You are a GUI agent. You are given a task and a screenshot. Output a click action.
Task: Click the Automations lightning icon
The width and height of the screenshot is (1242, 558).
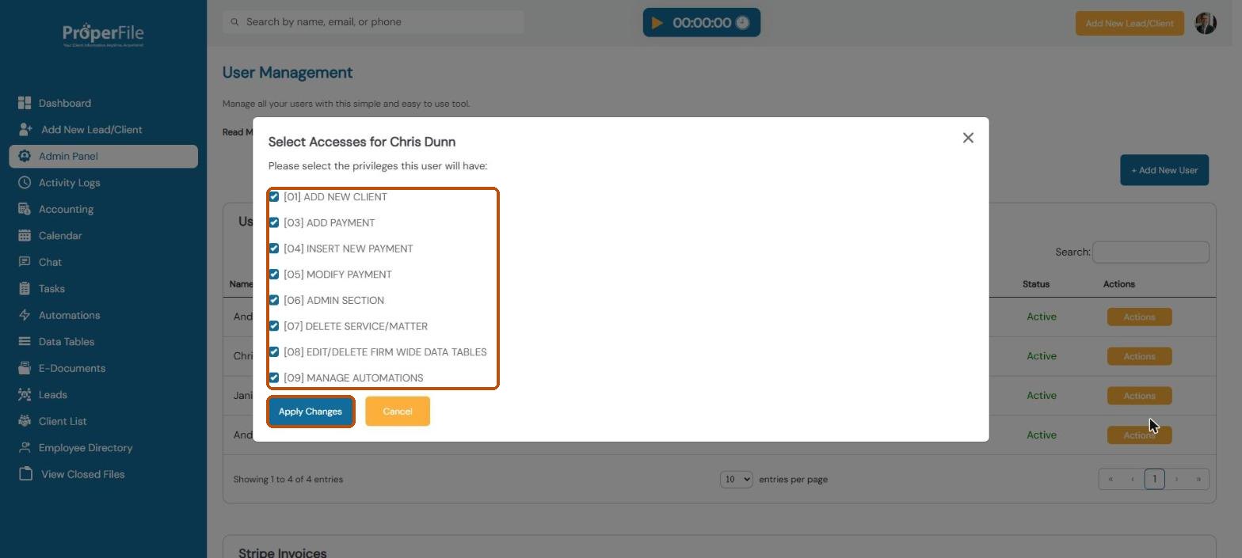pyautogui.click(x=25, y=315)
